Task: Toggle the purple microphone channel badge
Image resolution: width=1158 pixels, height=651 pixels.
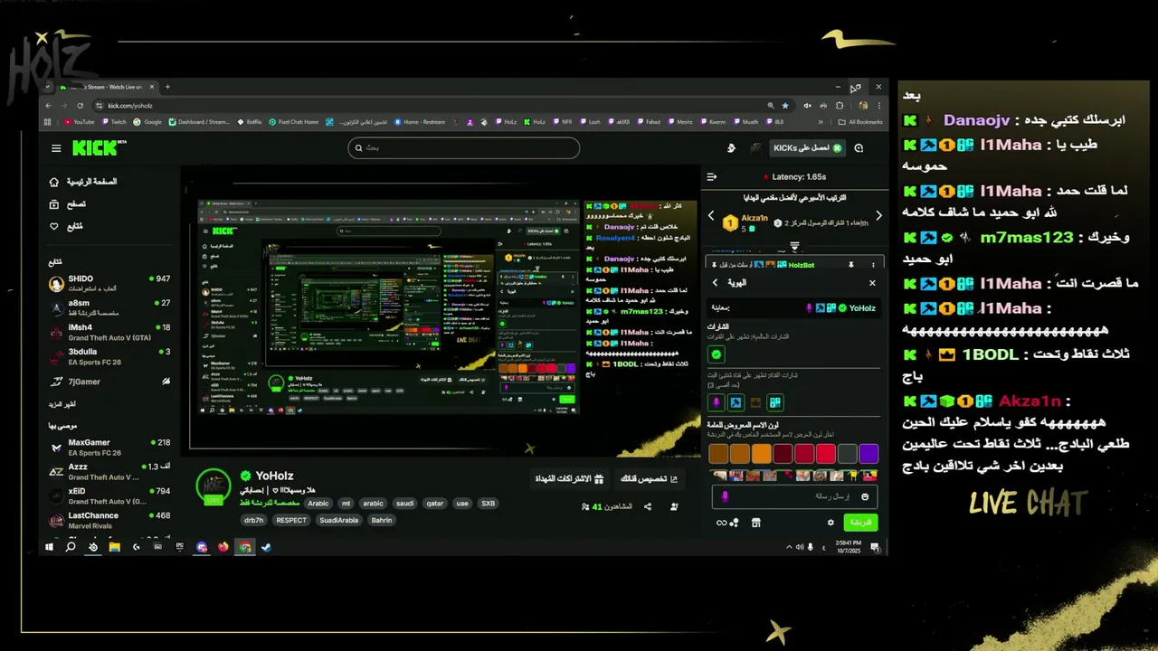Action: [717, 402]
